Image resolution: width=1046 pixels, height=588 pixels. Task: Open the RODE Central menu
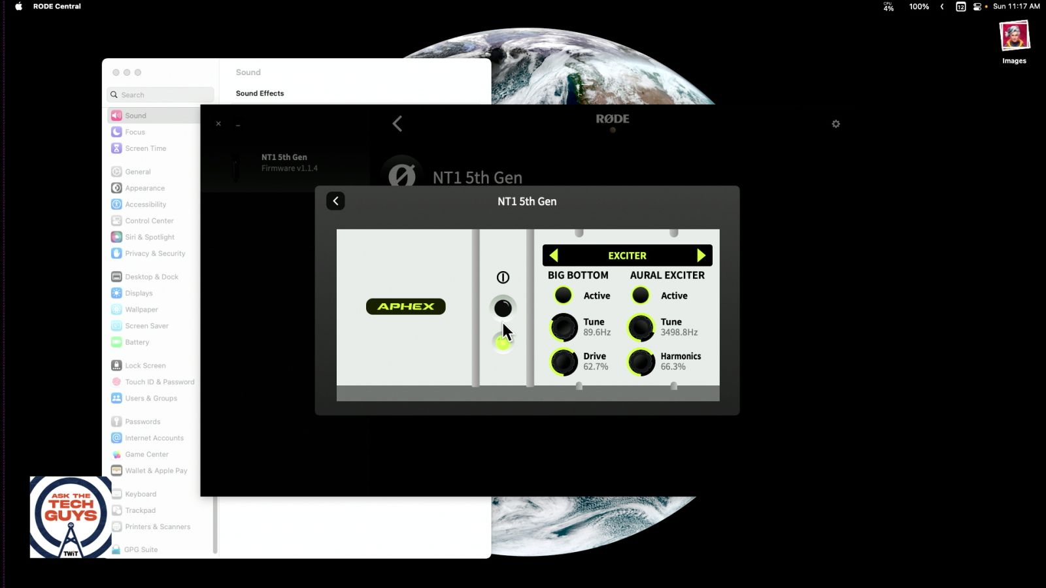pyautogui.click(x=57, y=7)
